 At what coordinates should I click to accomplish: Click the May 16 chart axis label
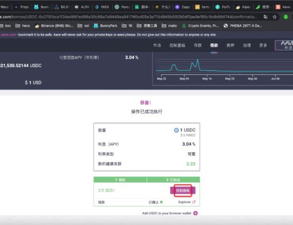point(207,79)
